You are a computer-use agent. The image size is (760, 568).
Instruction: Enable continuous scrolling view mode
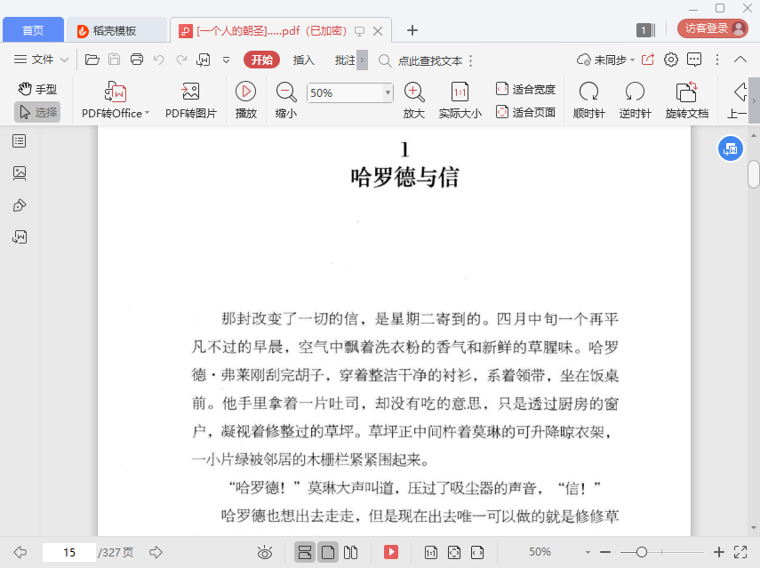tap(304, 552)
